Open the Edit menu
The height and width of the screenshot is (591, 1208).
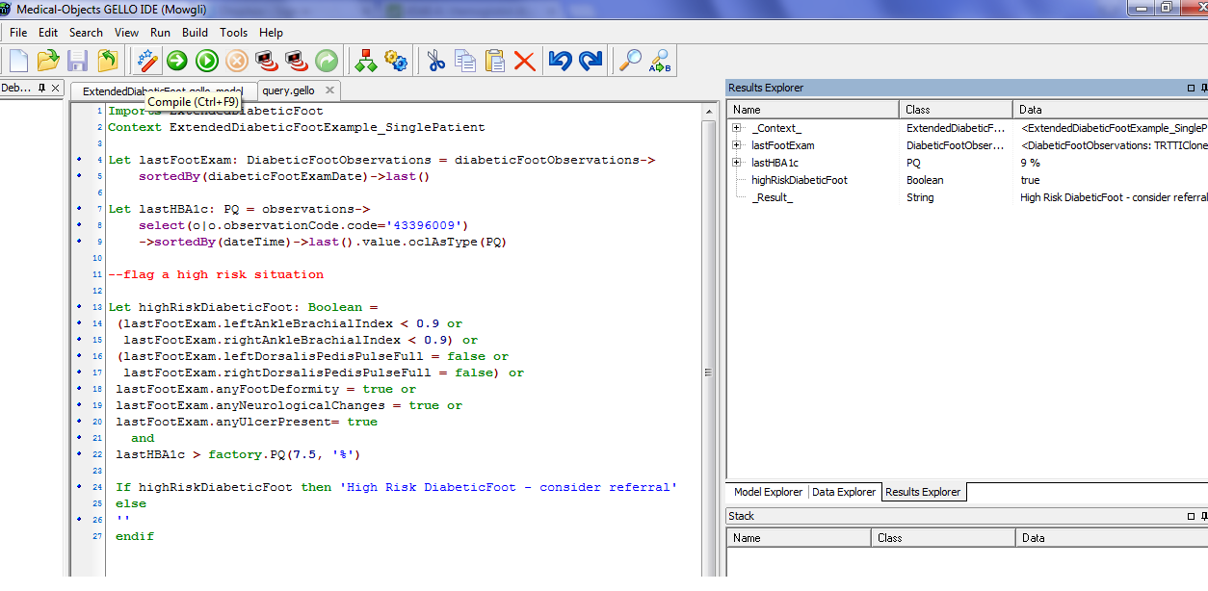(48, 33)
